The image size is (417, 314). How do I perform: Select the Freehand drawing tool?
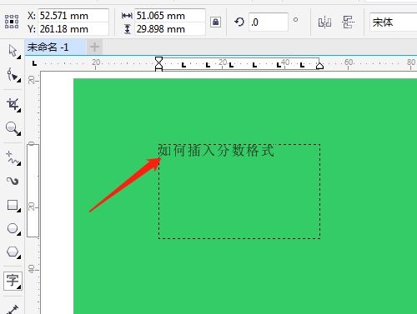pyautogui.click(x=13, y=157)
